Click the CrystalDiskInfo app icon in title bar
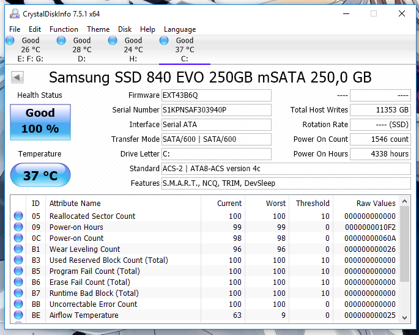 15,13
